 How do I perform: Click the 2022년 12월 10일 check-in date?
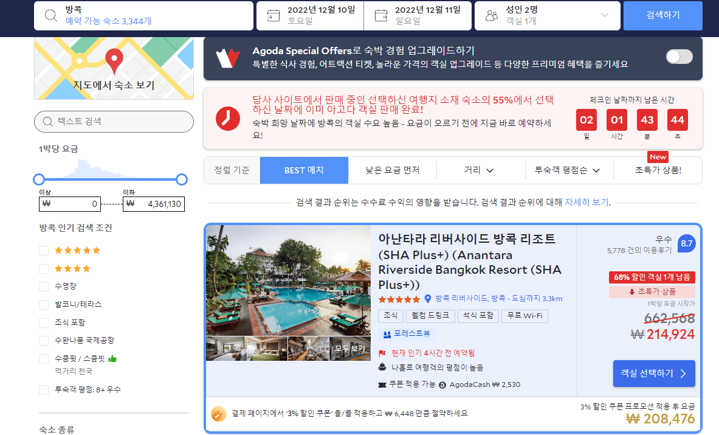(x=310, y=16)
